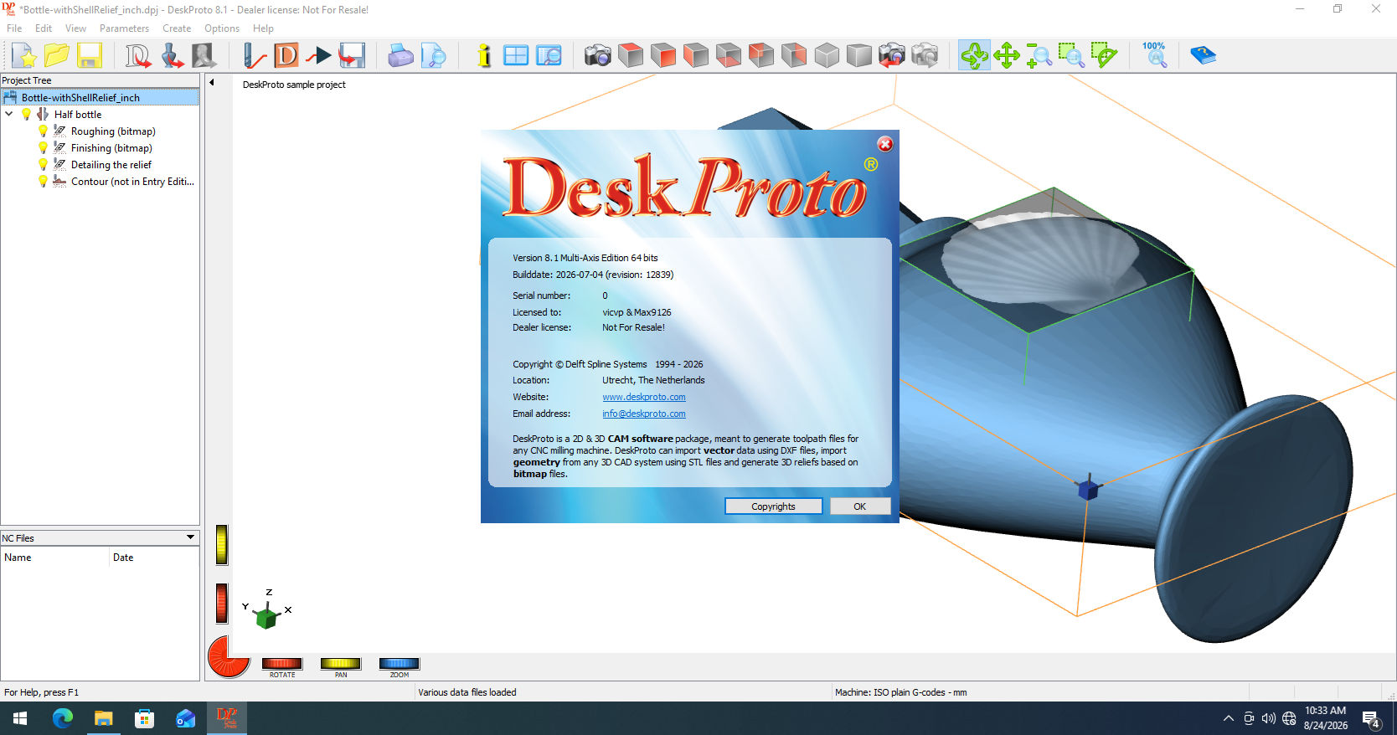Screen dimensions: 1397x735
Task: Click the Name column header
Action: pyautogui.click(x=55, y=558)
